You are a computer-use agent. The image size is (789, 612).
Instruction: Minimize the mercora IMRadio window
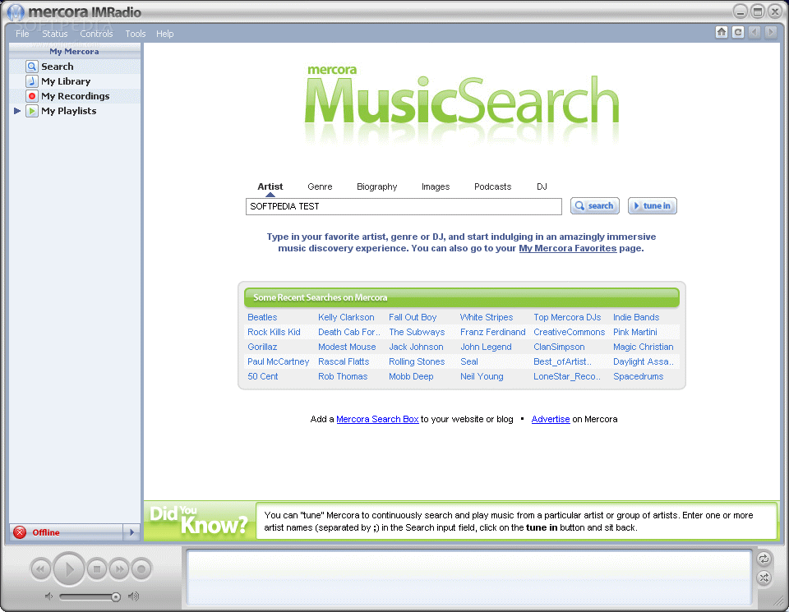pyautogui.click(x=741, y=11)
